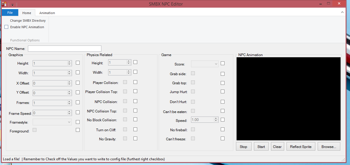Click the Frames spinner arrows
Screen dimensions: 350x165
point(69,103)
